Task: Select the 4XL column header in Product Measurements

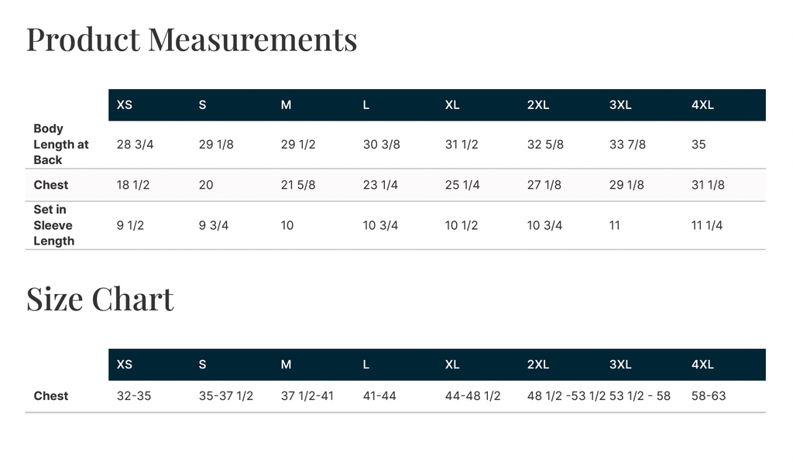Action: click(702, 105)
